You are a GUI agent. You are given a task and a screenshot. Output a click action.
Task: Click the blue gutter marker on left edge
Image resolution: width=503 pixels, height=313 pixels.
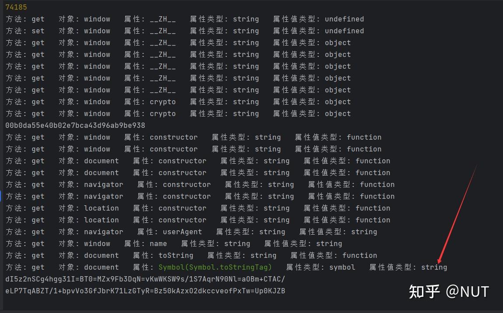[1, 196]
